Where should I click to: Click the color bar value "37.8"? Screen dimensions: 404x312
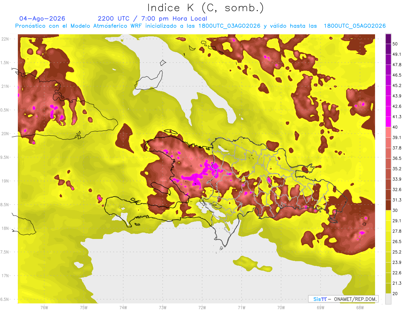[397, 148]
